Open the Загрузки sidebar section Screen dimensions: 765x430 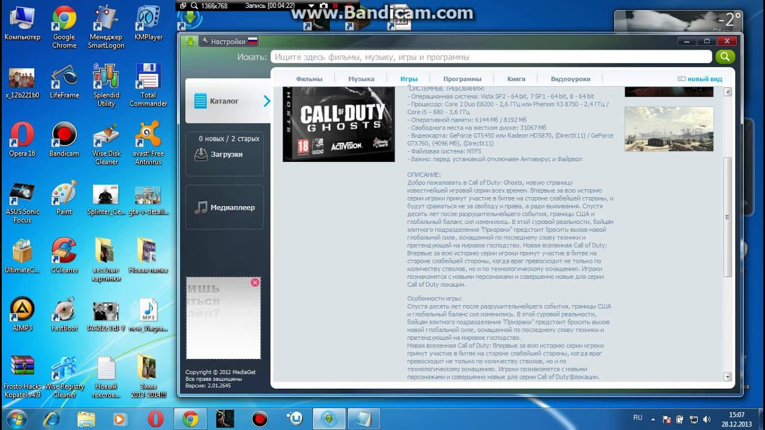click(225, 154)
